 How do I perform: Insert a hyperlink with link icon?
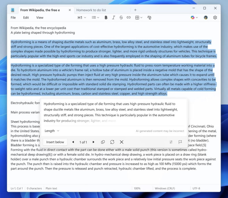click(128, 18)
